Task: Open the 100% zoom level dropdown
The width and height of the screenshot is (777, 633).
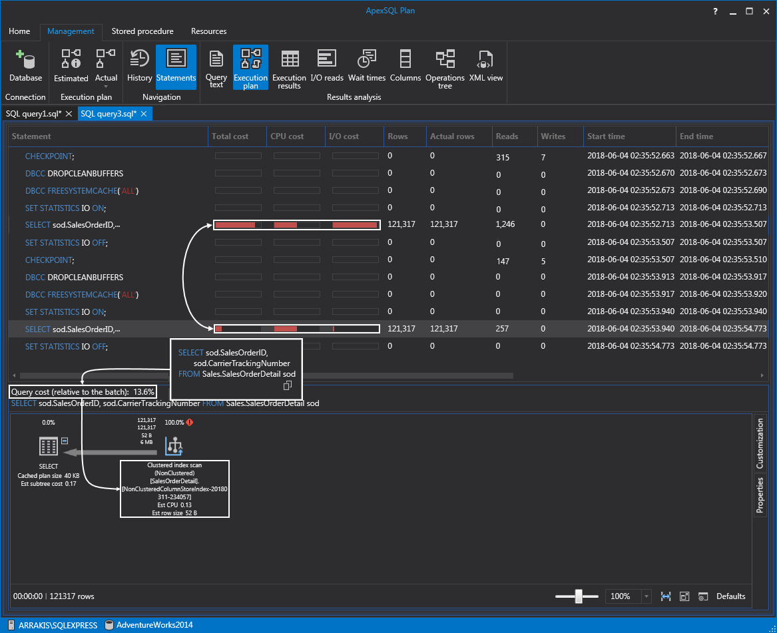Action: coord(647,596)
